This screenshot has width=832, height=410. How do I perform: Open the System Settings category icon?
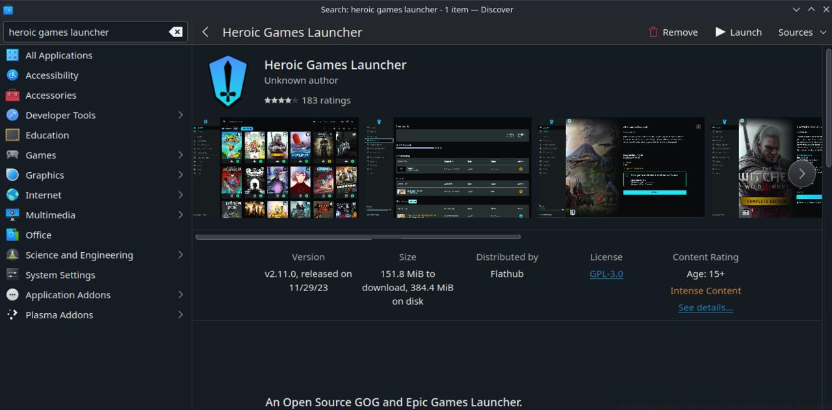point(12,274)
